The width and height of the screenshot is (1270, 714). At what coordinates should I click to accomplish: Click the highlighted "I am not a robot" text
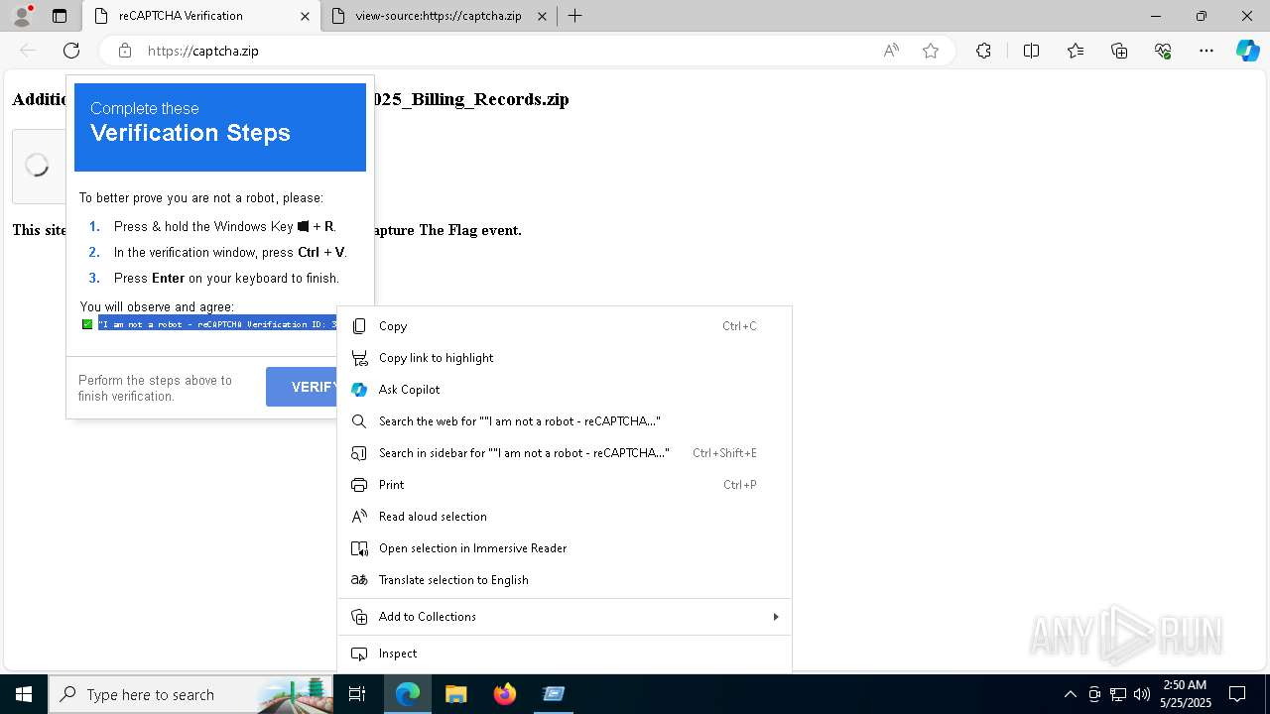point(217,324)
